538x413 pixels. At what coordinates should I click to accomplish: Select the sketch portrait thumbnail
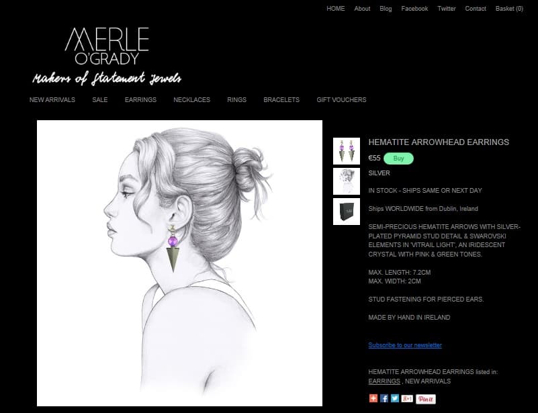(347, 181)
